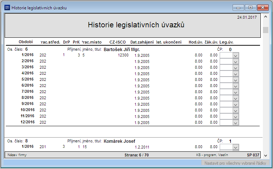
Task: Click the report date '24.01.2017'
Action: pyautogui.click(x=247, y=17)
